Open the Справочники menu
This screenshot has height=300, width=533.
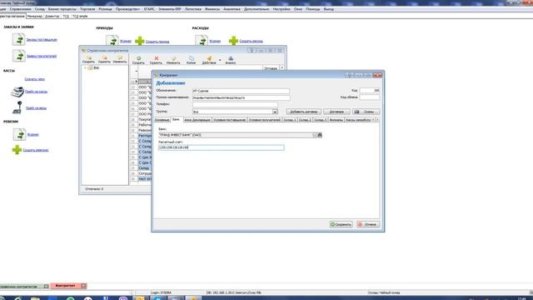[x=20, y=9]
